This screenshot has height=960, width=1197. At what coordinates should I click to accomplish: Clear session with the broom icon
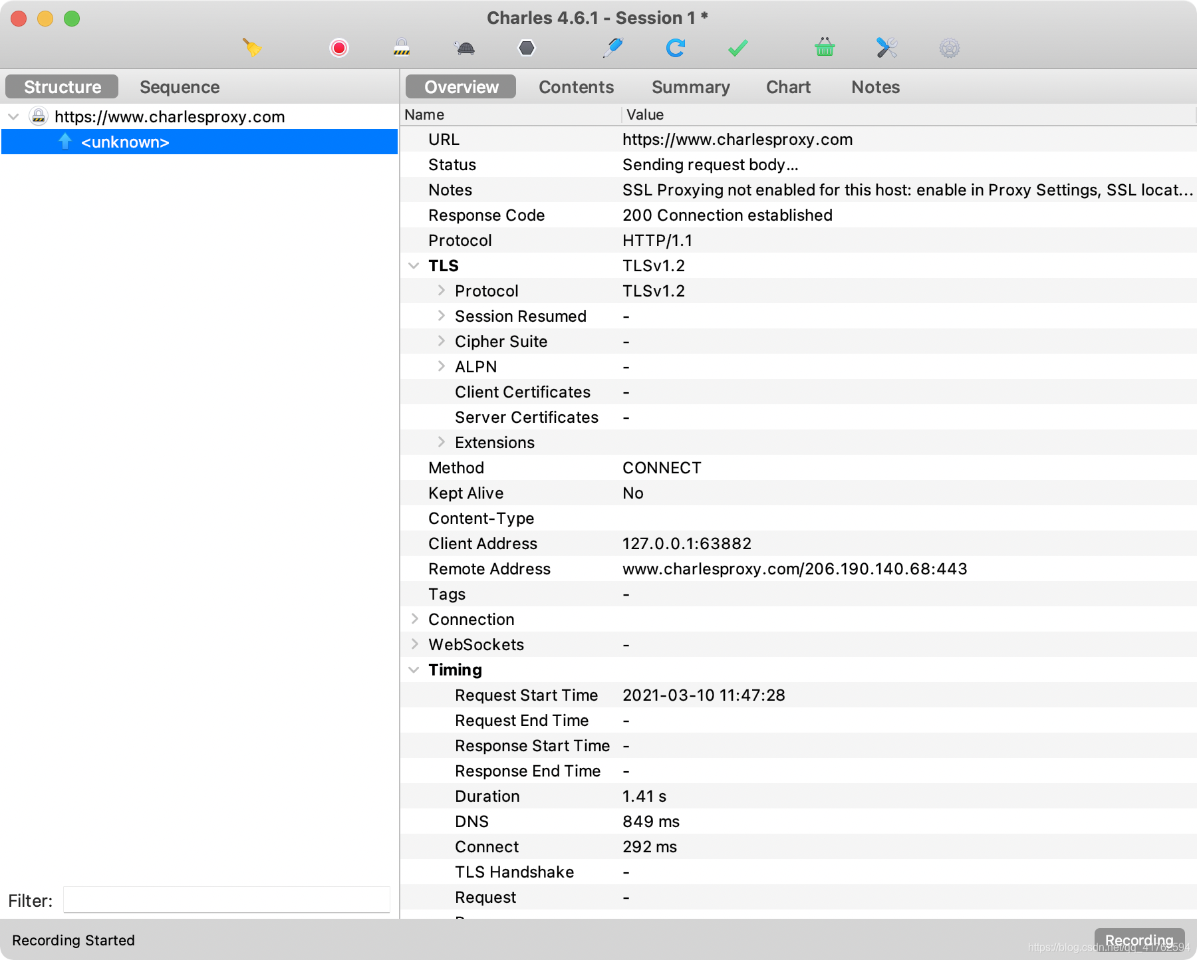252,48
